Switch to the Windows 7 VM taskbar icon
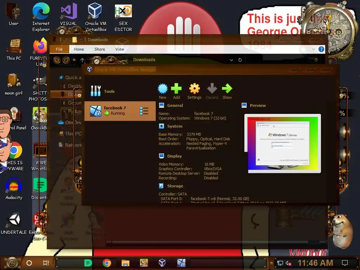Image resolution: width=360 pixels, height=270 pixels. 181,263
